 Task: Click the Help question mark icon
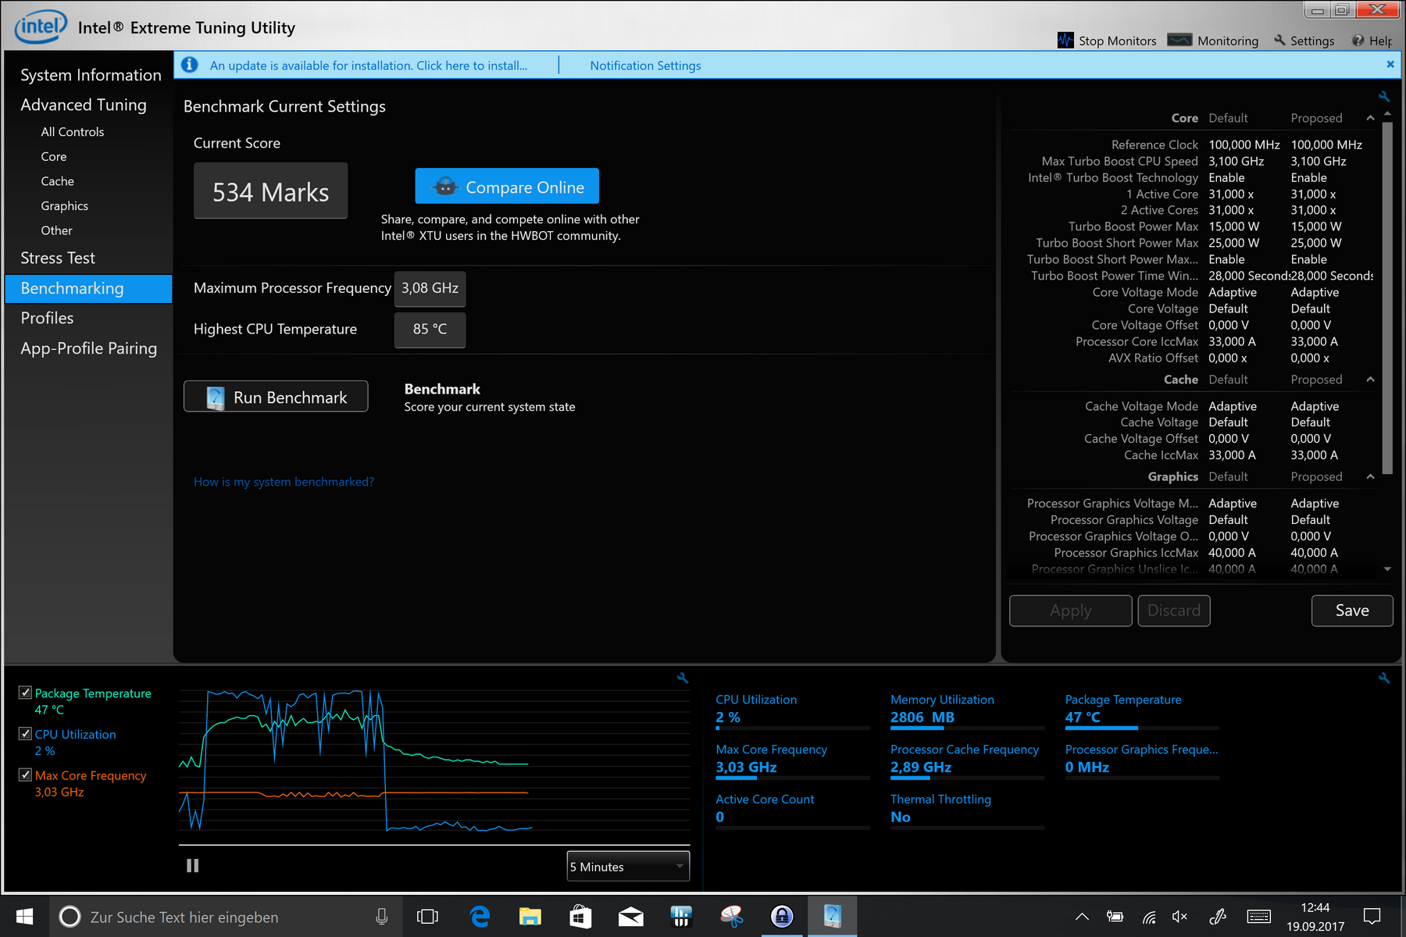tap(1358, 41)
